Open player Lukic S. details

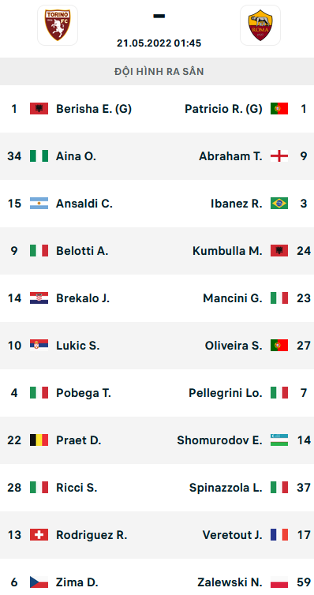tap(78, 346)
